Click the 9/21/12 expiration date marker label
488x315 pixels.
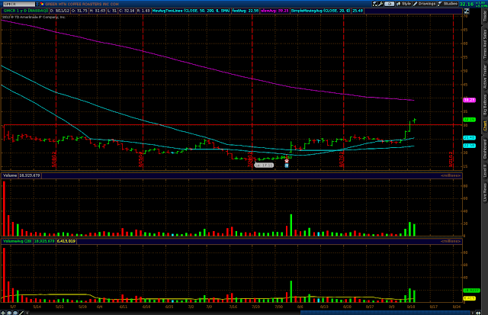[451, 159]
